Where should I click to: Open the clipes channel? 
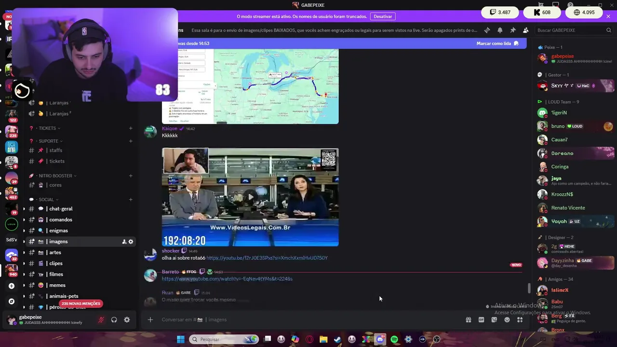(80, 263)
